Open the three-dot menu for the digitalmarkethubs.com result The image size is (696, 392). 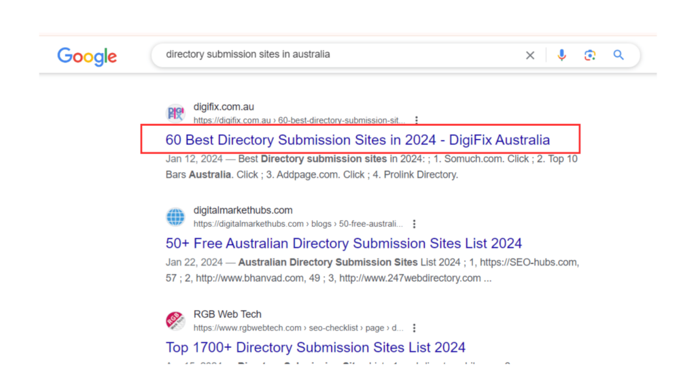tap(414, 224)
